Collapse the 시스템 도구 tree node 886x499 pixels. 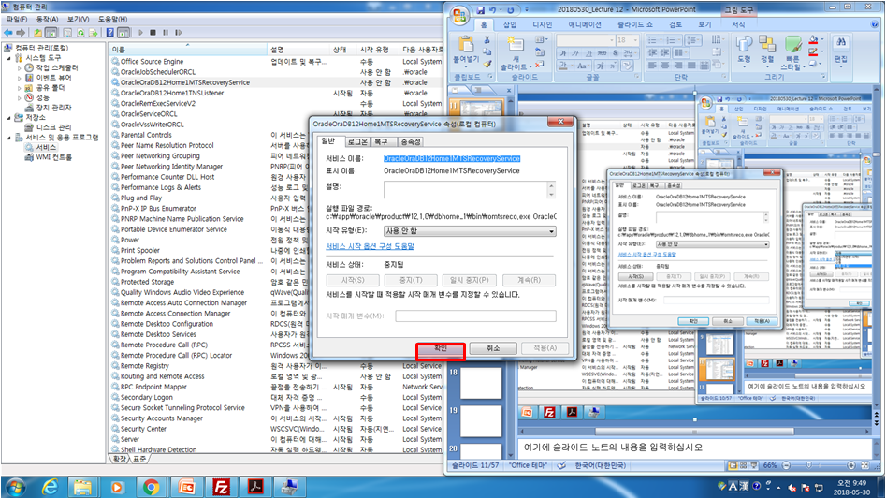click(9, 58)
